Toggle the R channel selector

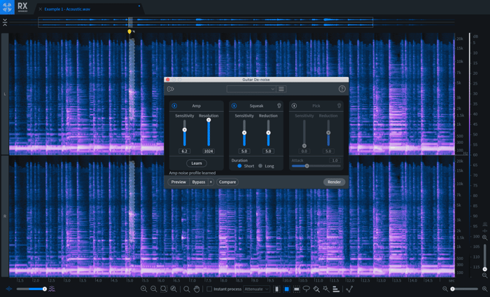(x=5, y=216)
